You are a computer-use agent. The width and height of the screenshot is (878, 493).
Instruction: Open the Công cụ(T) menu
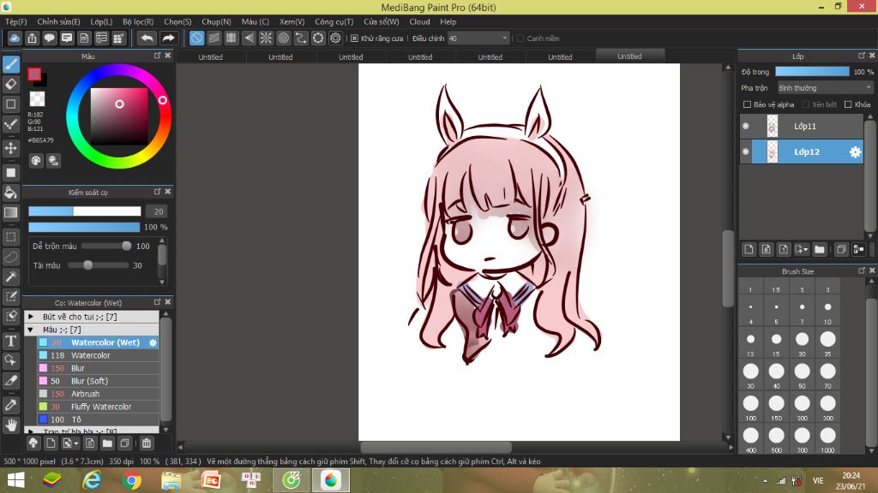click(334, 21)
